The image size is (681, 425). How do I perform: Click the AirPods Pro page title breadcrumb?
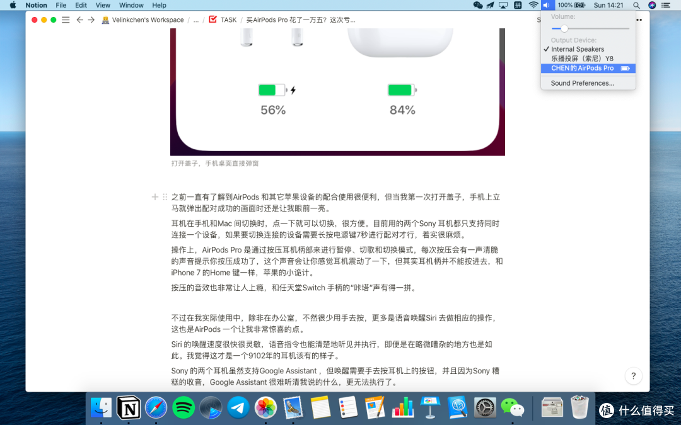point(301,20)
